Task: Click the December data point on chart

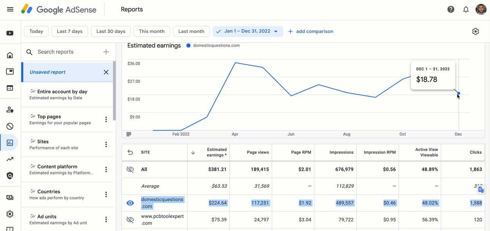Action: 459,93
